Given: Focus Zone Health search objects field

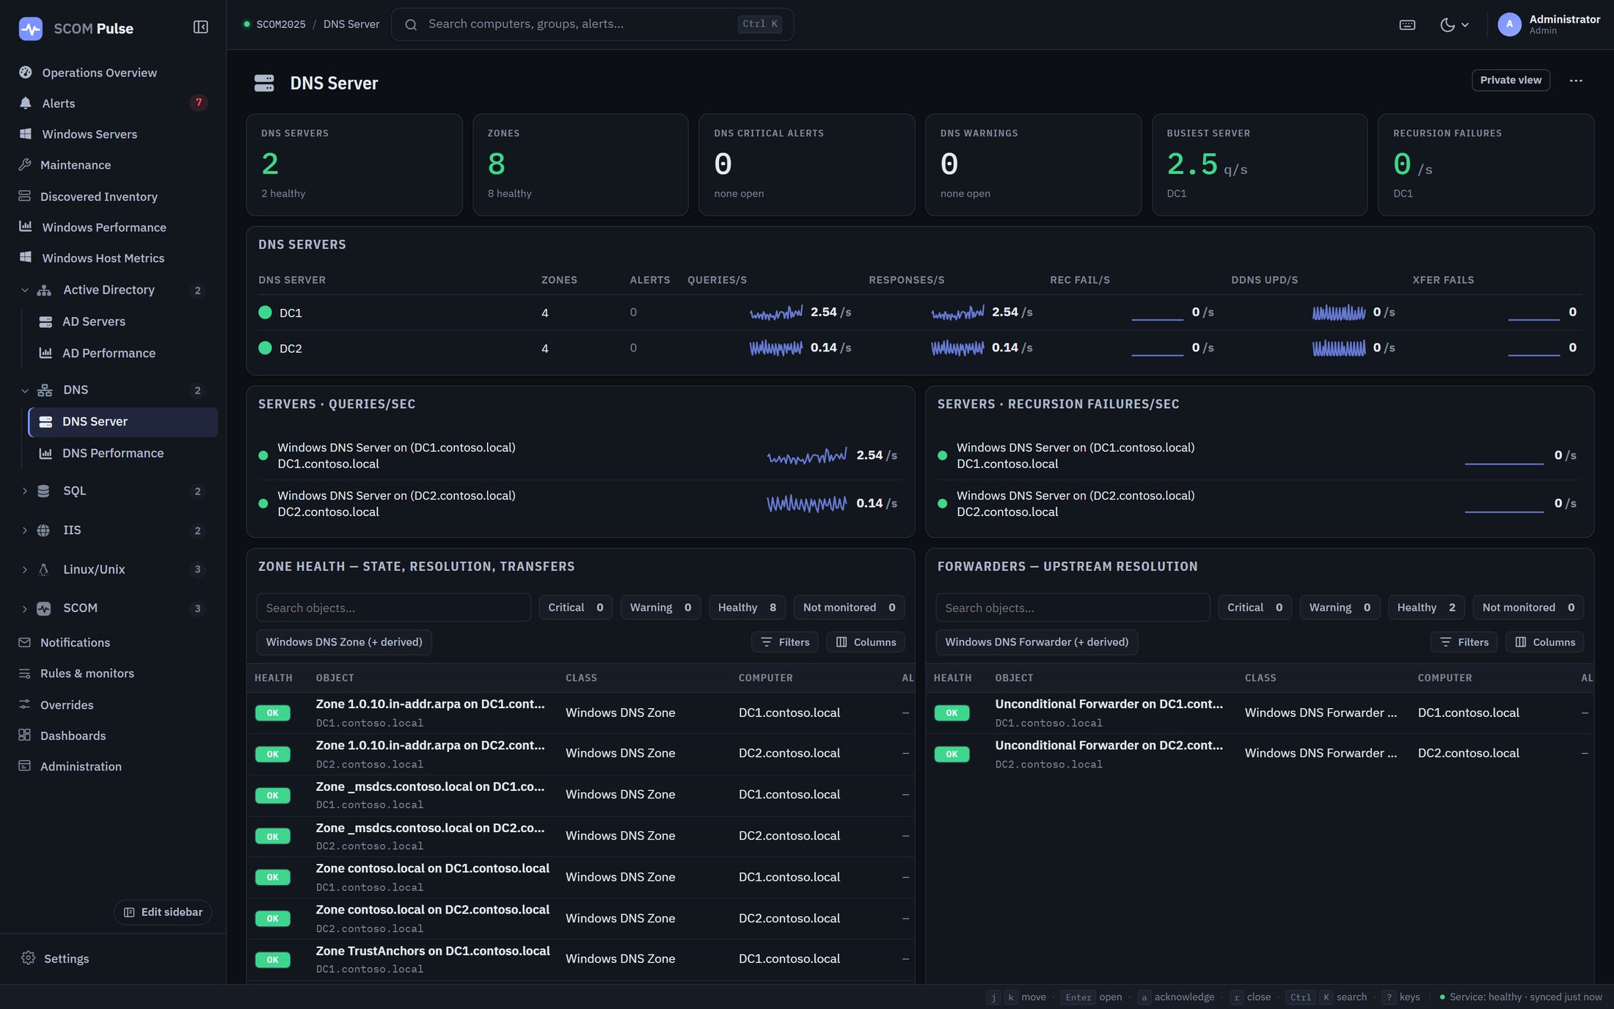Looking at the screenshot, I should point(393,608).
